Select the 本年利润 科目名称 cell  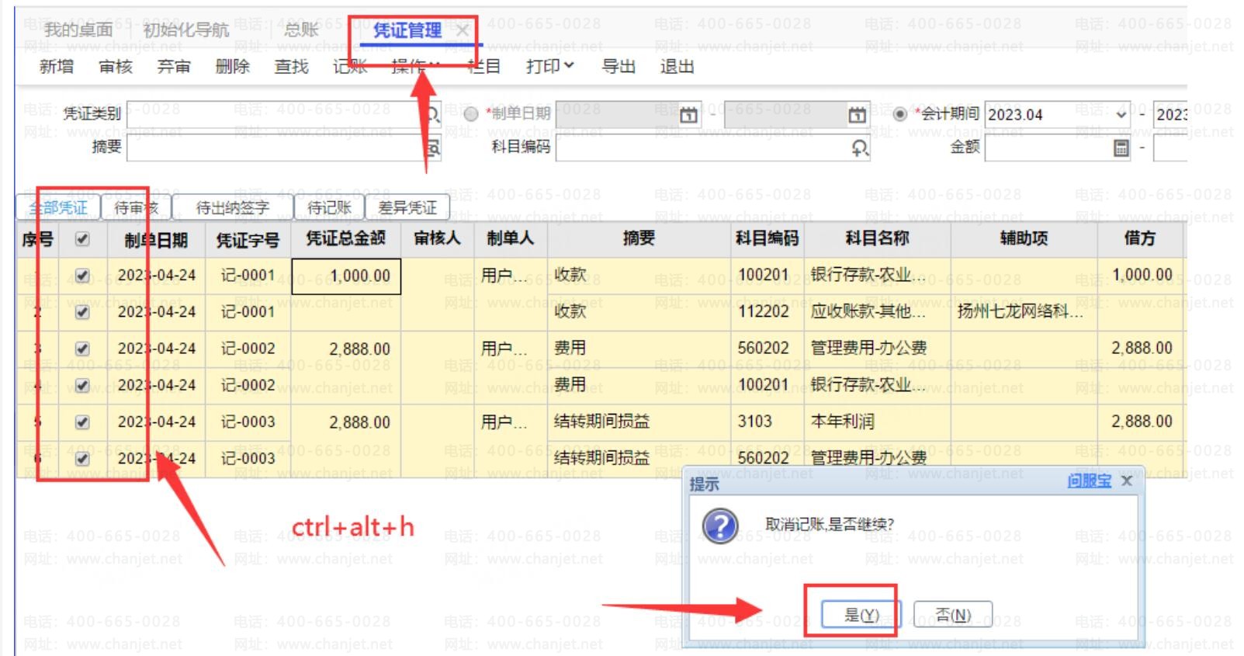pos(877,422)
